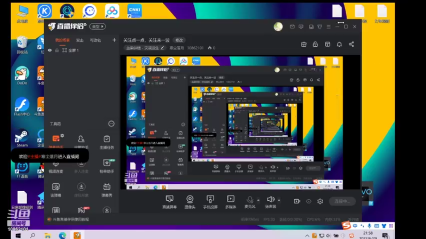Toggle visibility eye for the 全屏 1 source

click(50, 50)
